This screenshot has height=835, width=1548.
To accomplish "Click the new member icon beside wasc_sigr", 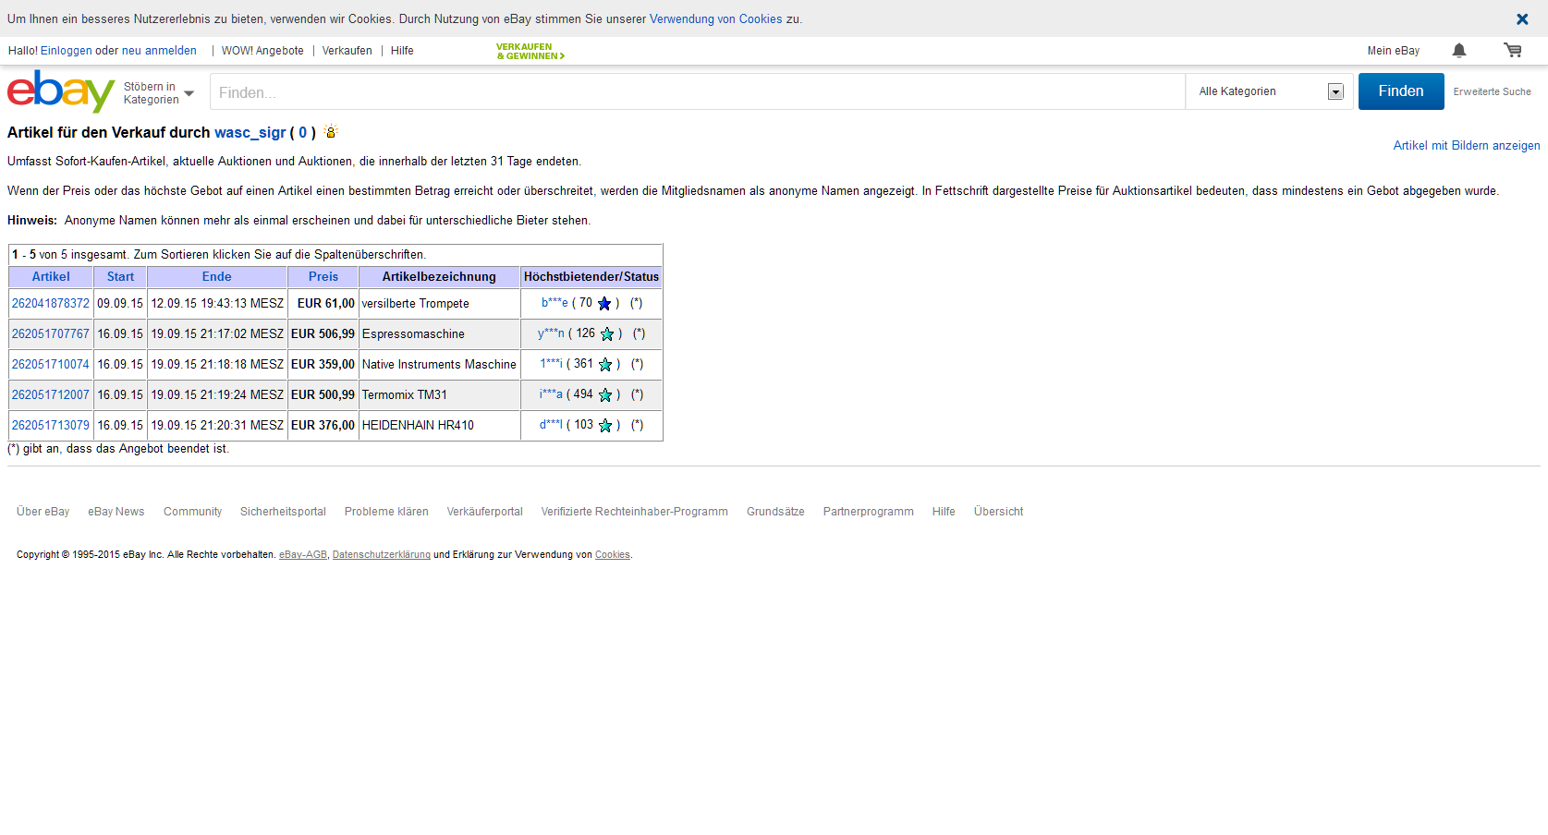I will [331, 132].
